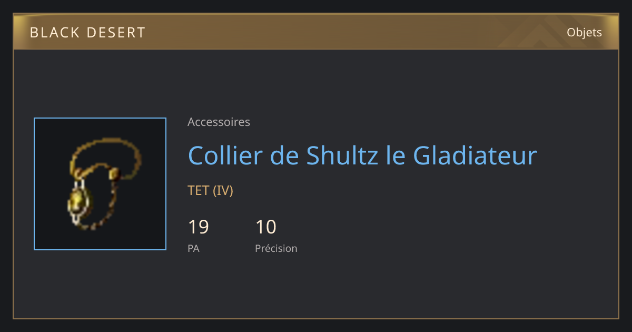Click the BLACK DESERT header title
The image size is (632, 332).
(87, 33)
